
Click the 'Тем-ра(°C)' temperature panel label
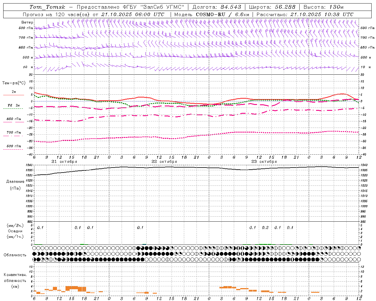point(14,83)
